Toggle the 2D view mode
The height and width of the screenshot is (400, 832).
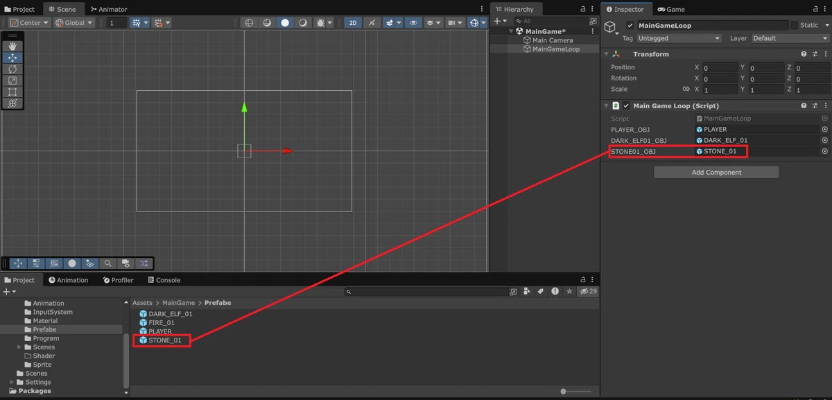353,23
